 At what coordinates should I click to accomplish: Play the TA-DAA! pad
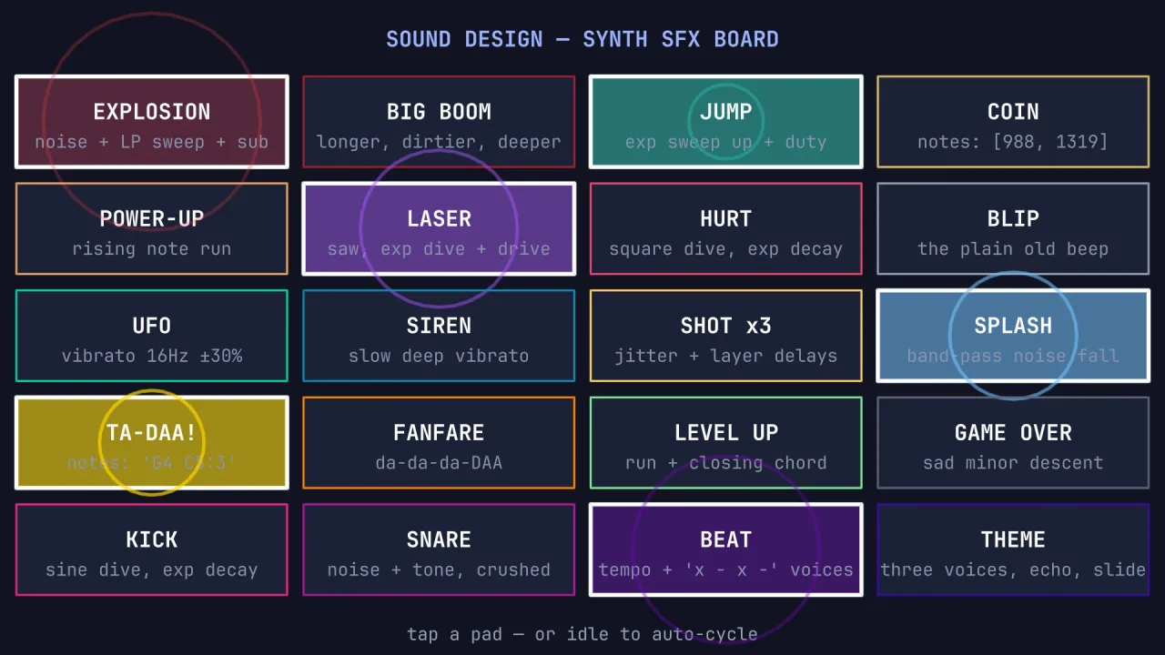(x=152, y=442)
